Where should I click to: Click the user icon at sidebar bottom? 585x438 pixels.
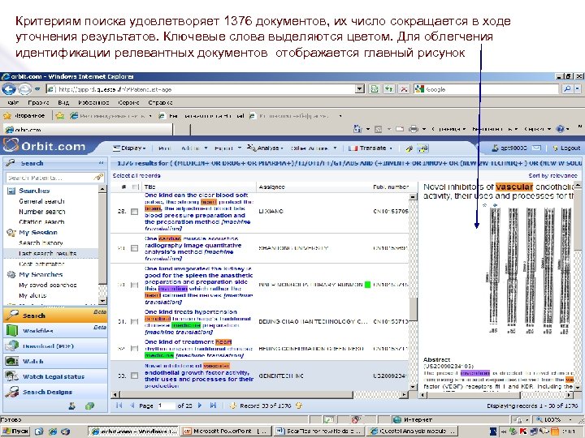tap(72, 406)
